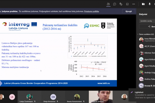Click the Įrašymas pradėtas recording notice text
Screen dimensions: 155x103
[x=10, y=11]
